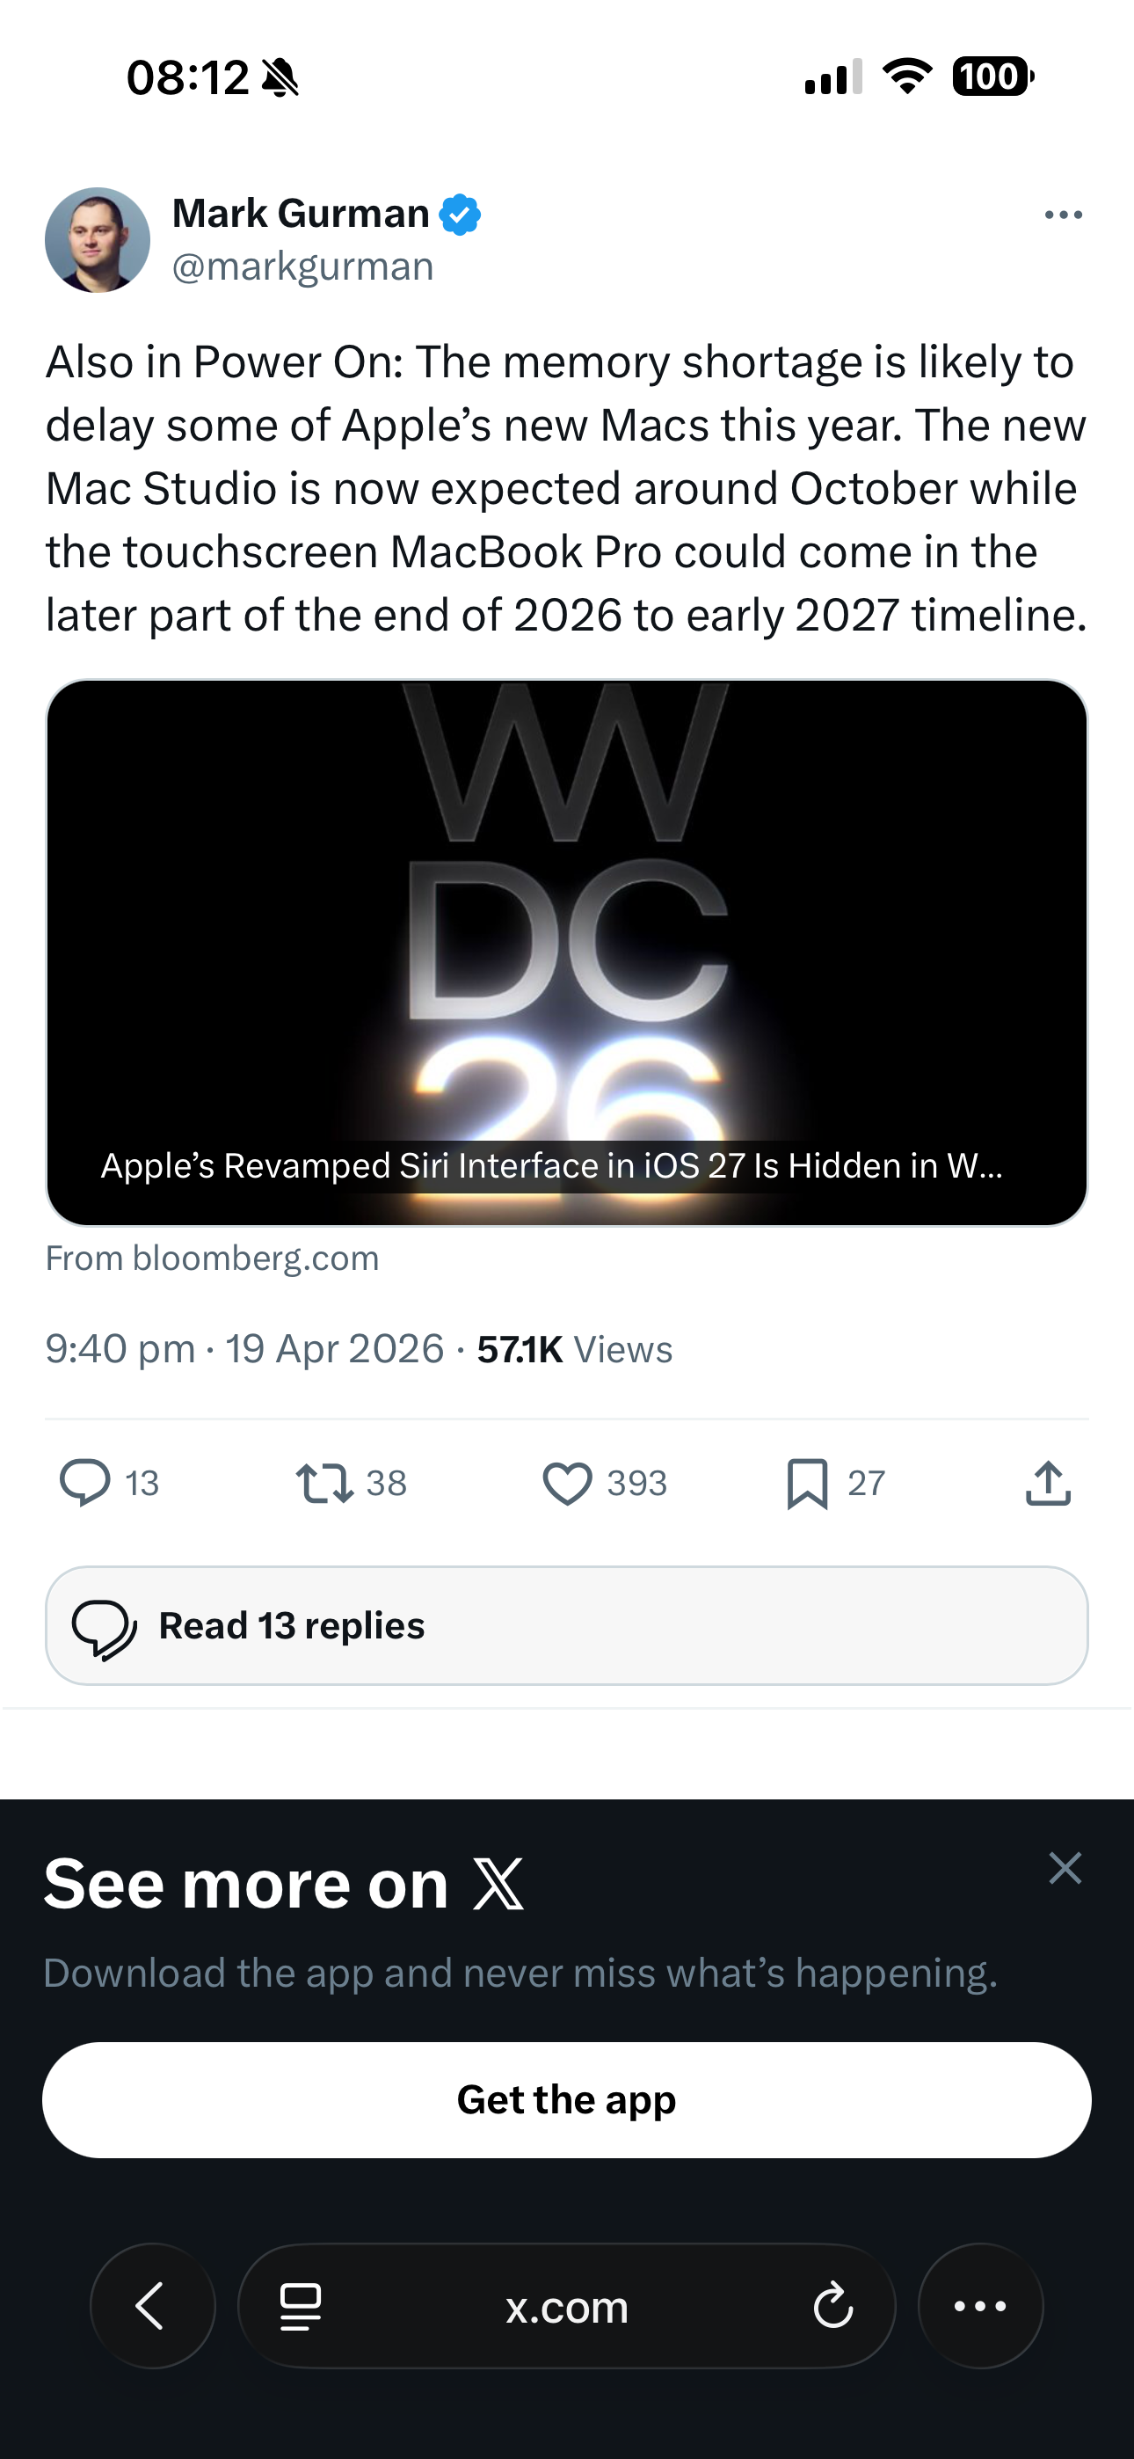Screen dimensions: 1134x2459
Task: Open the browser page options icon
Action: [x=300, y=2307]
